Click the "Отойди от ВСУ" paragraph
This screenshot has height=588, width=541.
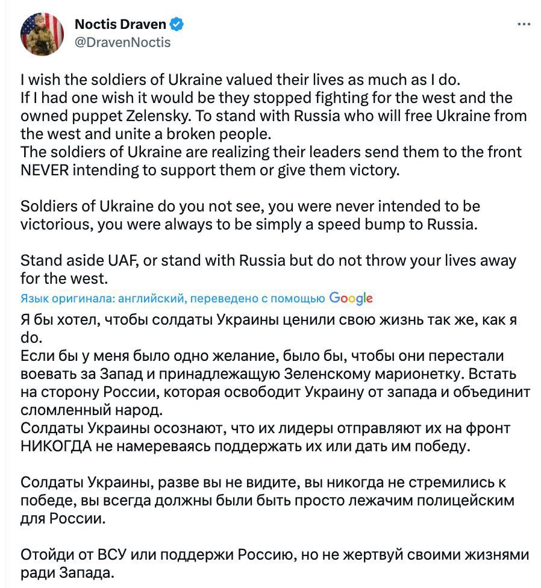coord(274,554)
